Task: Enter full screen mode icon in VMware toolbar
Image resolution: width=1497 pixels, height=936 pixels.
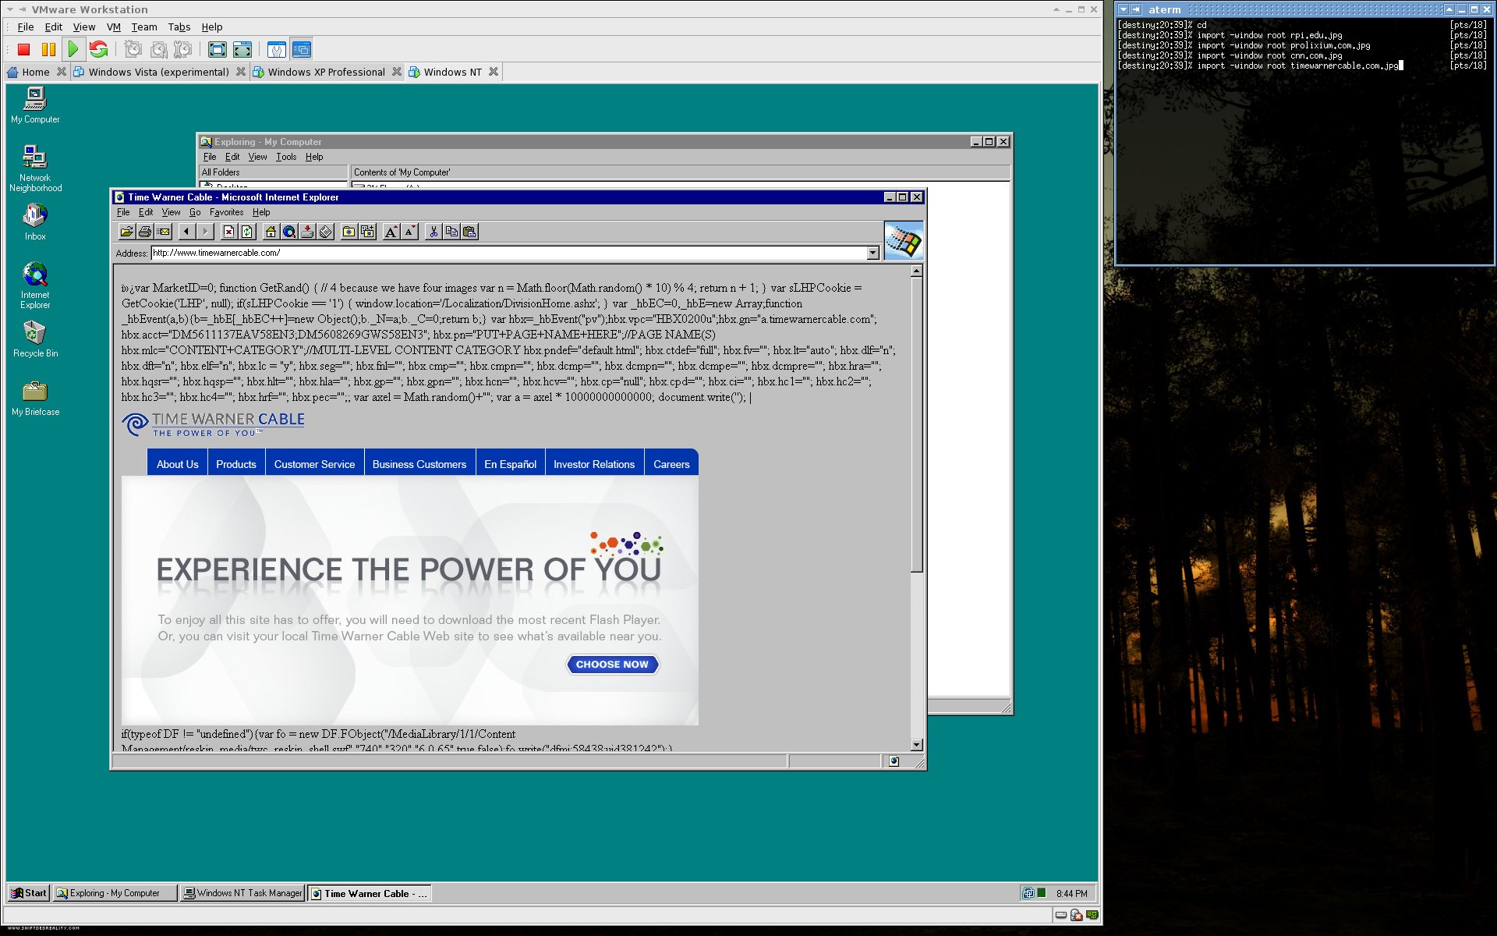Action: (x=218, y=50)
